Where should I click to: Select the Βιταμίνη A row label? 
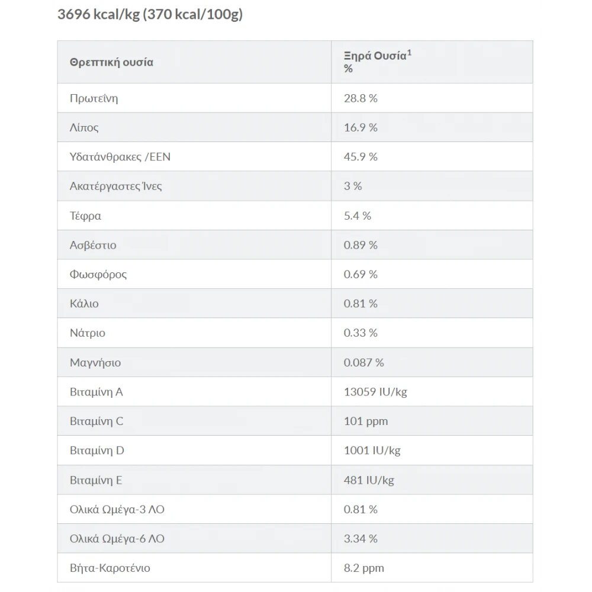click(96, 392)
